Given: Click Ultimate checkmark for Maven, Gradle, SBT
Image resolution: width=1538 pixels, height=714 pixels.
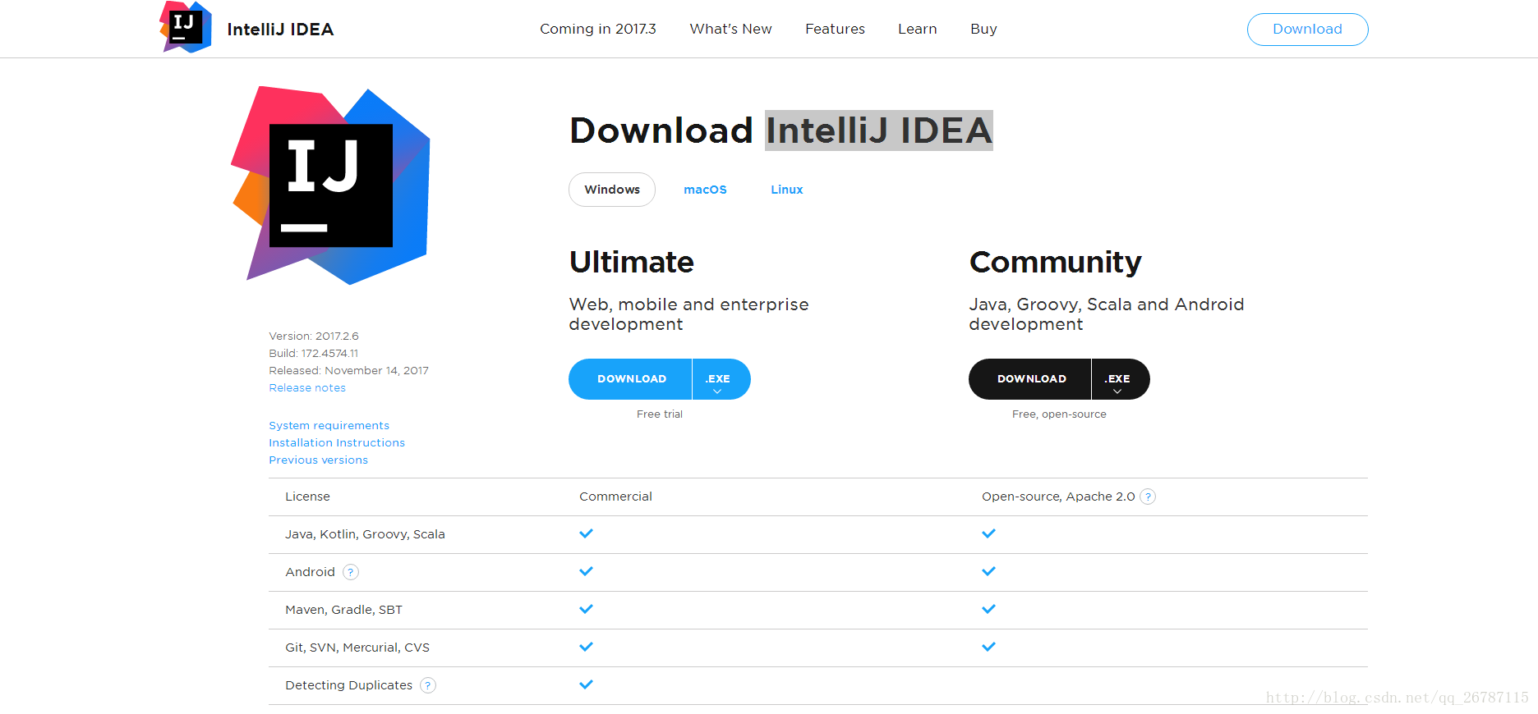Looking at the screenshot, I should (x=586, y=609).
